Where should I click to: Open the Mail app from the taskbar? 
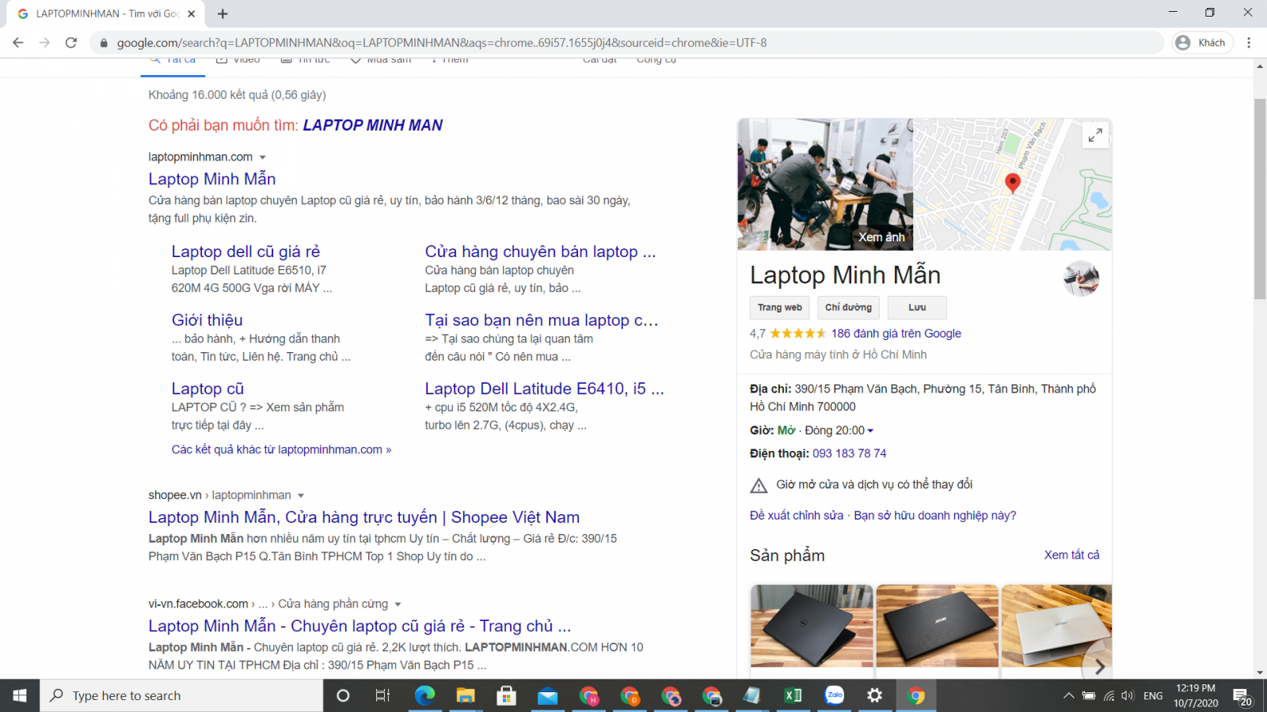(547, 695)
